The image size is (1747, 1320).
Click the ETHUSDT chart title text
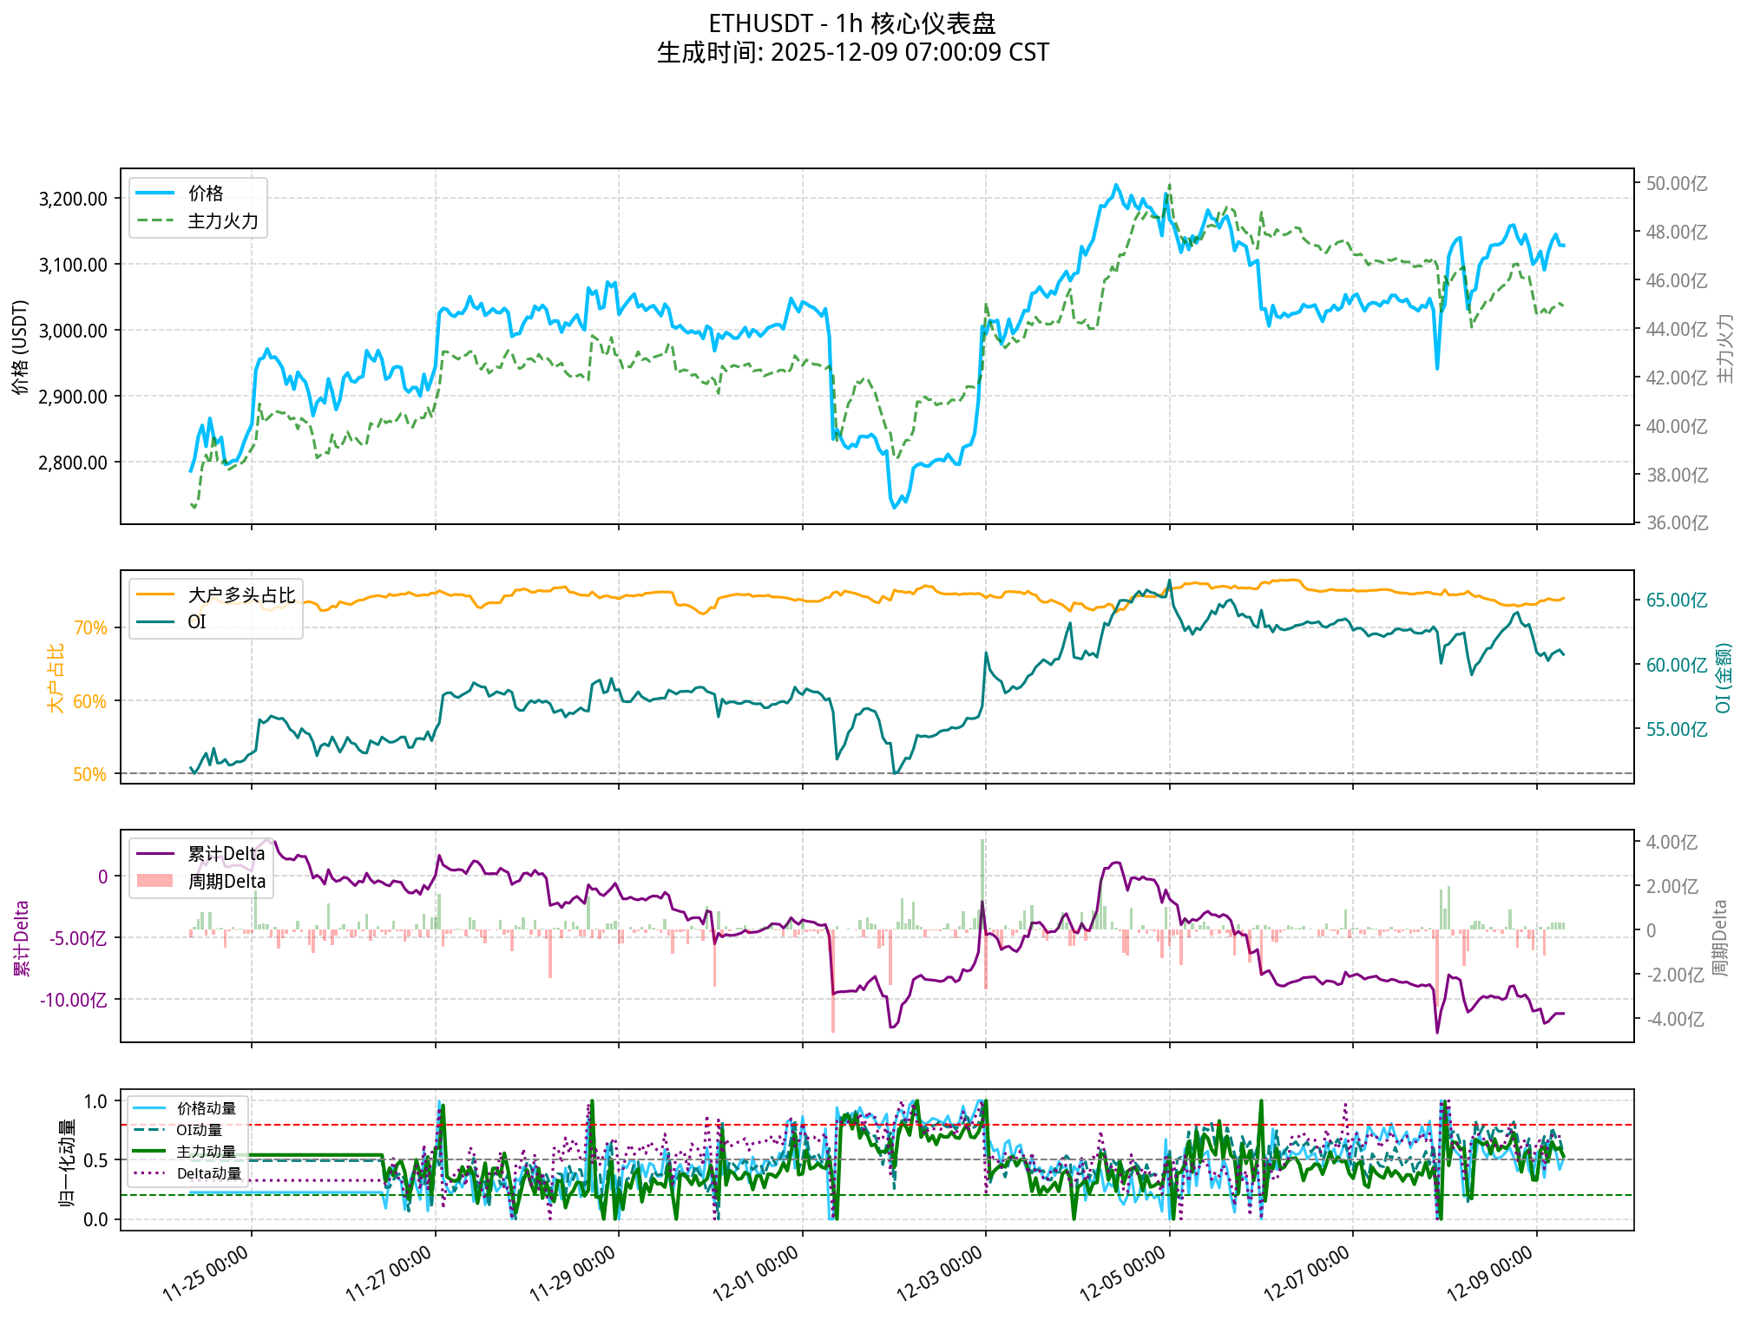(x=852, y=23)
